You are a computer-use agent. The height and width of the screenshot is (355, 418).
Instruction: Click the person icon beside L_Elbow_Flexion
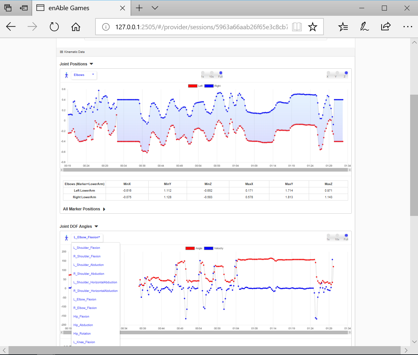pyautogui.click(x=66, y=238)
